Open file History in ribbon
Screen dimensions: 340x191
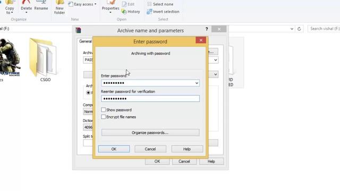[x=131, y=12]
